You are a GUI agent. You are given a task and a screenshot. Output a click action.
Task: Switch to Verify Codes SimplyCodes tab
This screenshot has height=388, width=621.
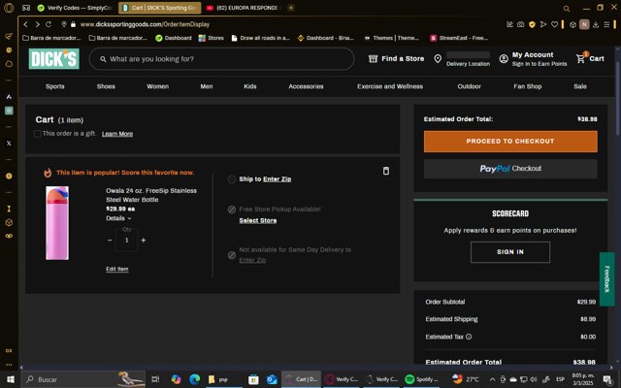76,8
